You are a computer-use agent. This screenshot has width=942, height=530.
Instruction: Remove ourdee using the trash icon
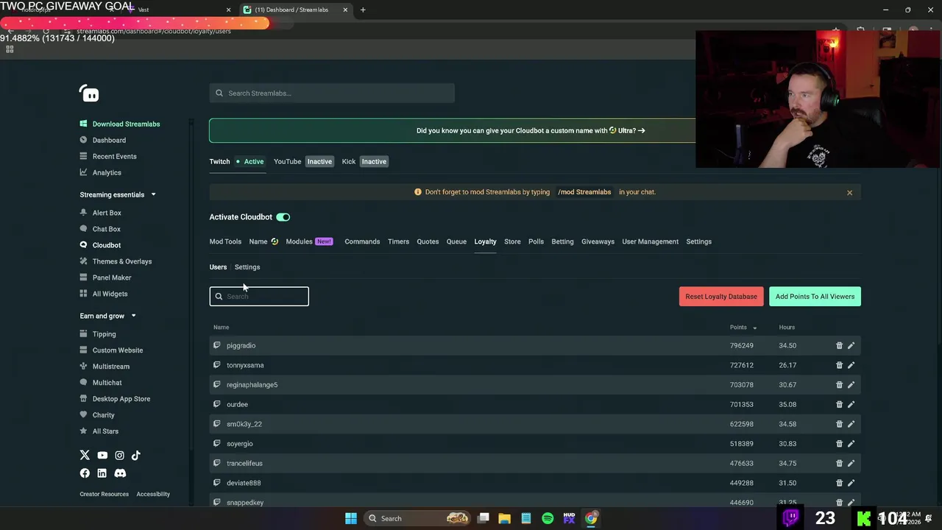point(839,404)
